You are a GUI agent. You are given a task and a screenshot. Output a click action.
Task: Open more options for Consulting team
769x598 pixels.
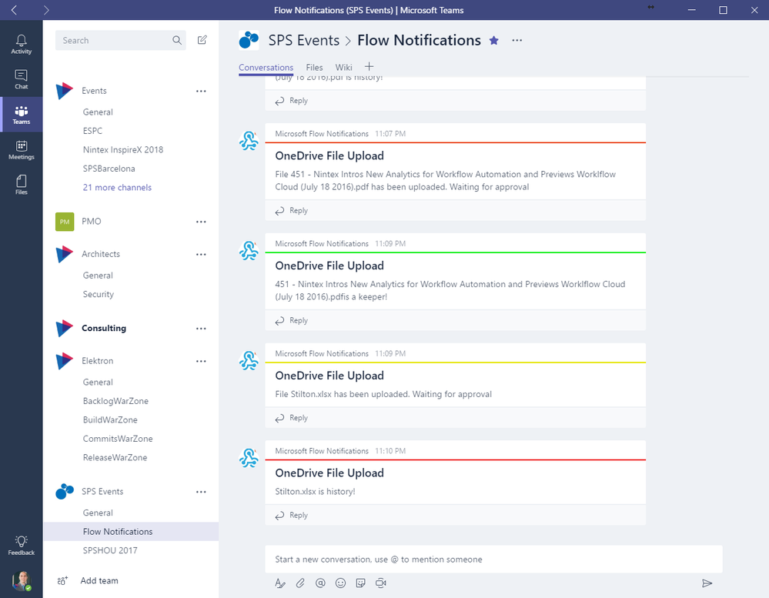pyautogui.click(x=201, y=329)
